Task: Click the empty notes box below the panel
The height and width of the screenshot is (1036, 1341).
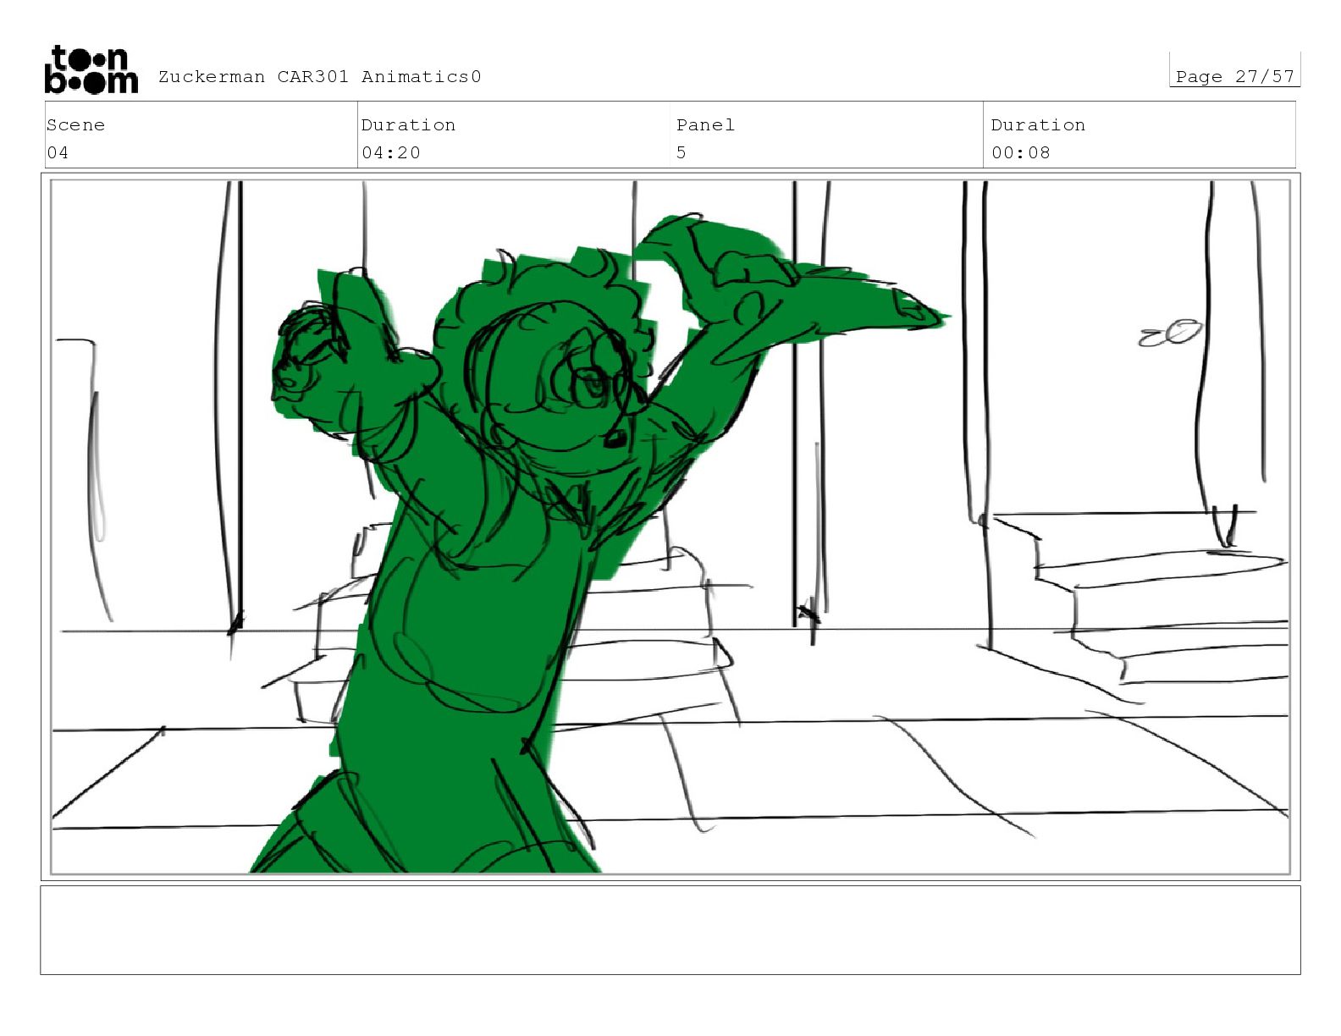Action: click(x=670, y=930)
